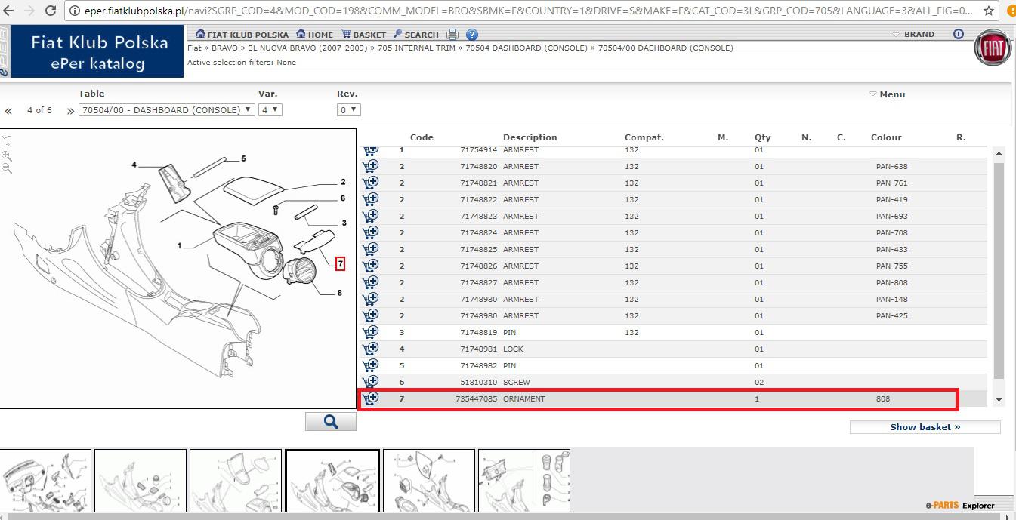This screenshot has height=520, width=1016.
Task: Click the Description column header
Action: tap(530, 137)
